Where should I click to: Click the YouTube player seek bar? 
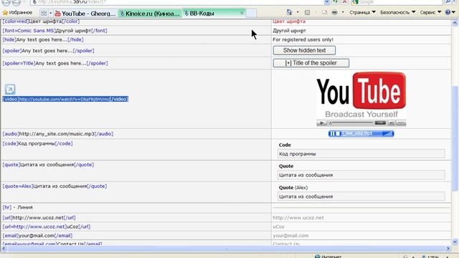click(351, 123)
